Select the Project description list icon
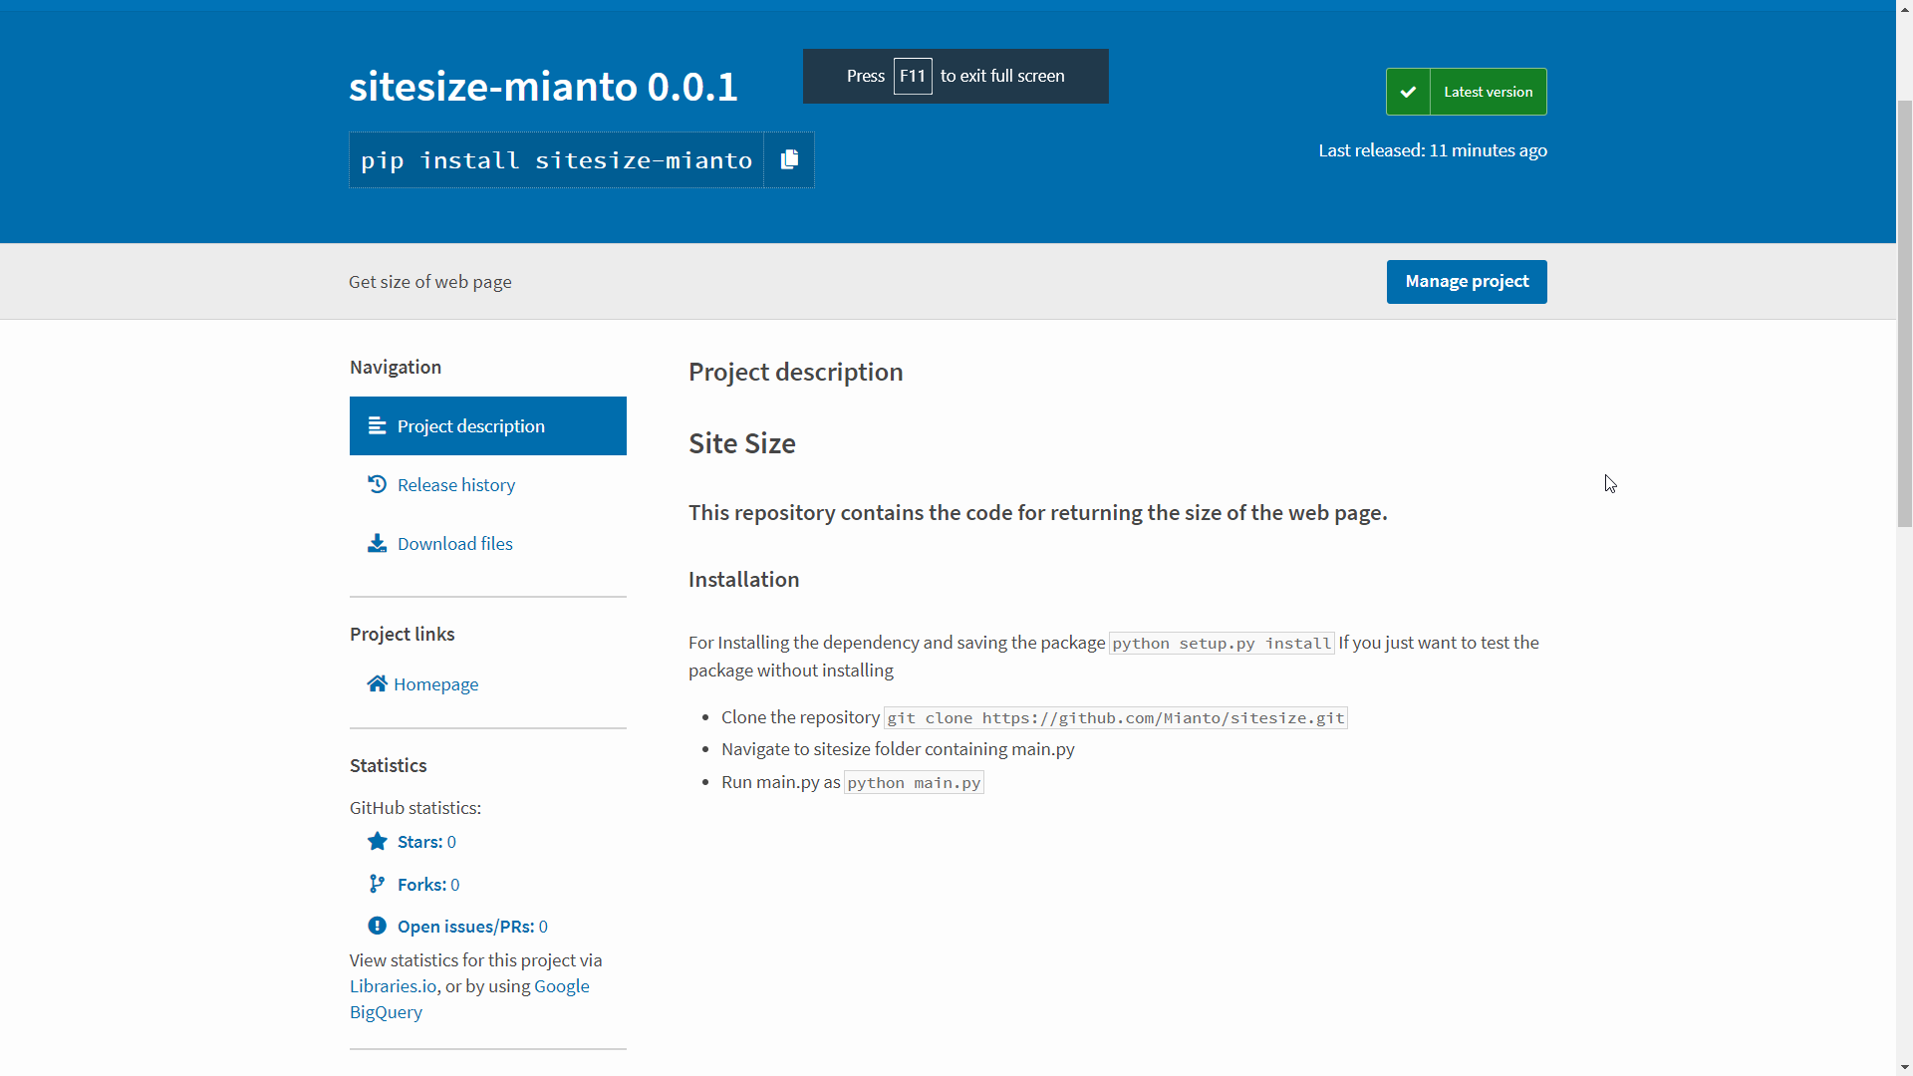Screen dimensions: 1913x1076 click(x=377, y=425)
